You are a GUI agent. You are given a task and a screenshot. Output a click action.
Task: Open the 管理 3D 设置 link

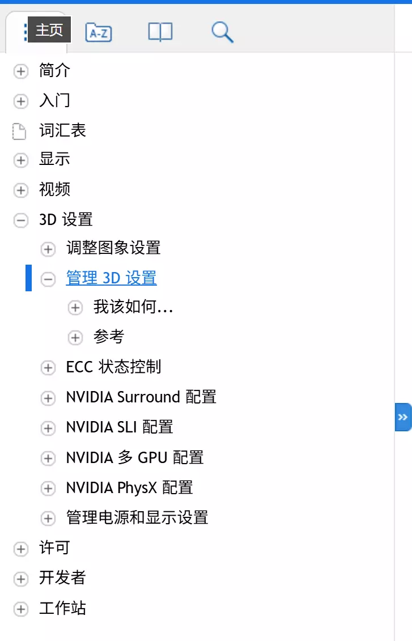point(111,278)
